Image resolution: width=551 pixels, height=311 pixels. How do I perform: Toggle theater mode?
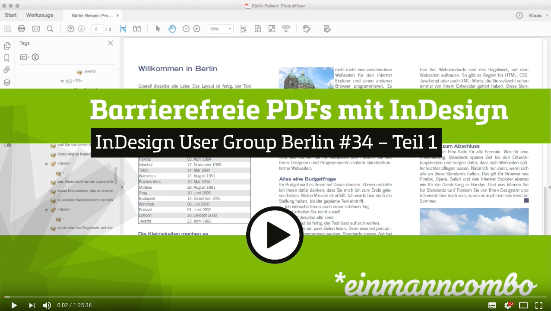[x=523, y=305]
